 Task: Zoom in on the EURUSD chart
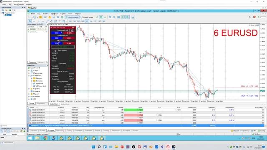pyautogui.click(x=110, y=17)
